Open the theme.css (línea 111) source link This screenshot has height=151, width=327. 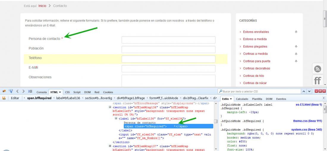click(x=308, y=121)
